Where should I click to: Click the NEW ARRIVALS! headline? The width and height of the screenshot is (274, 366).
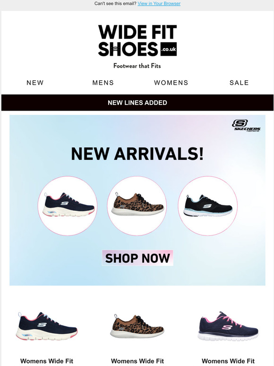(137, 154)
